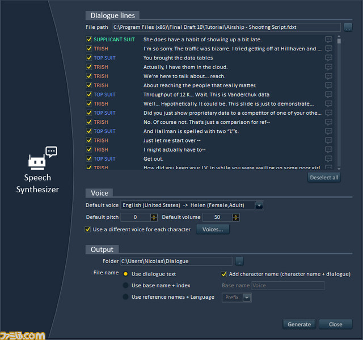The height and width of the screenshot is (340, 363).
Task: Click speech bubble icon for "No. Of course not" line
Action: click(328, 122)
